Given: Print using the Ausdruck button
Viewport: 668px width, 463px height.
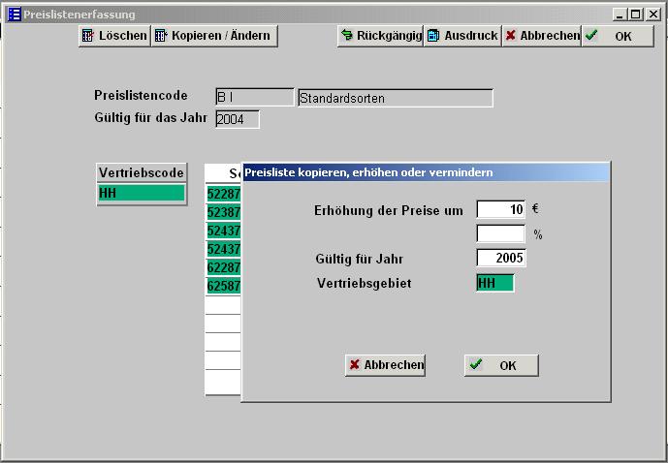Looking at the screenshot, I should click(462, 36).
